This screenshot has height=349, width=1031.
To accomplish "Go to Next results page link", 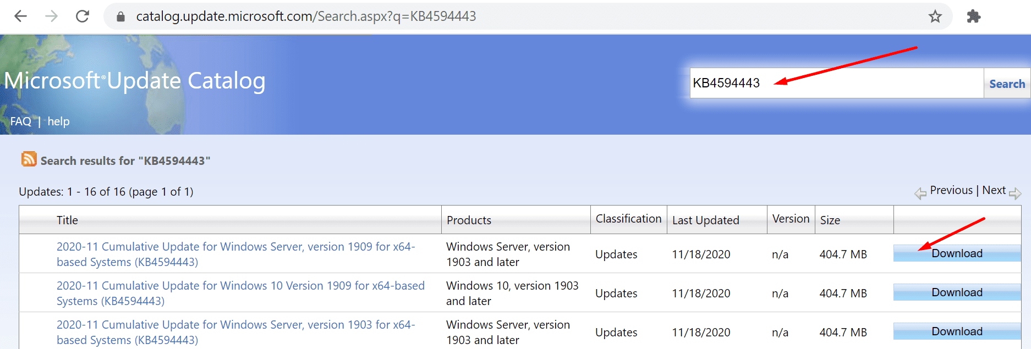I will click(x=994, y=190).
